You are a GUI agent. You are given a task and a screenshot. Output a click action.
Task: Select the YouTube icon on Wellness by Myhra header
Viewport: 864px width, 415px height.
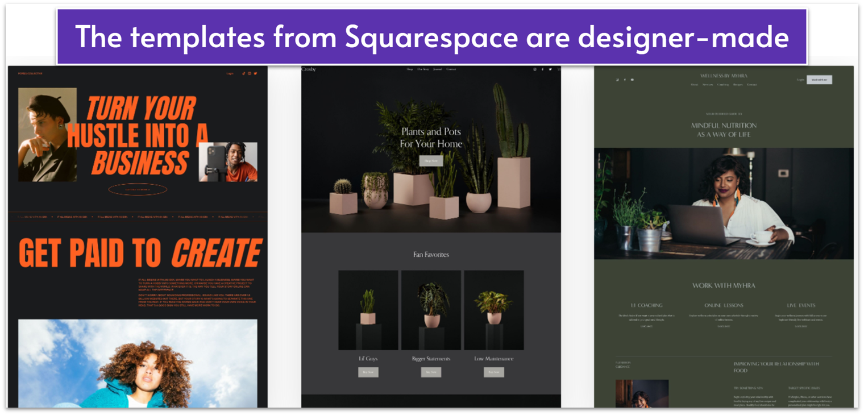click(633, 80)
